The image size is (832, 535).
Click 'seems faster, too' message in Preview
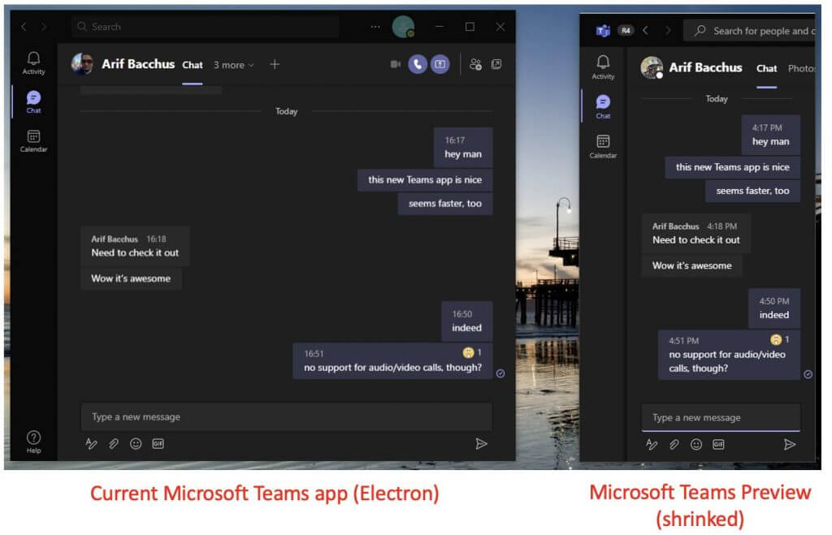coord(752,191)
